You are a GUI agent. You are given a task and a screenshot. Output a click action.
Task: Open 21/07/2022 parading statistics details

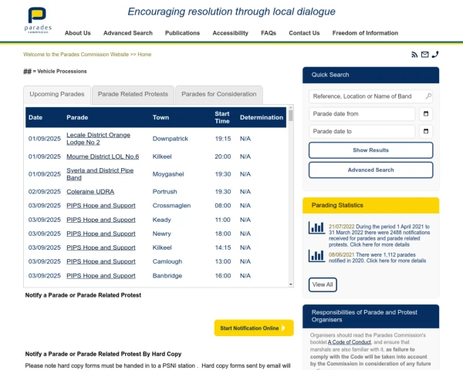tap(379, 235)
